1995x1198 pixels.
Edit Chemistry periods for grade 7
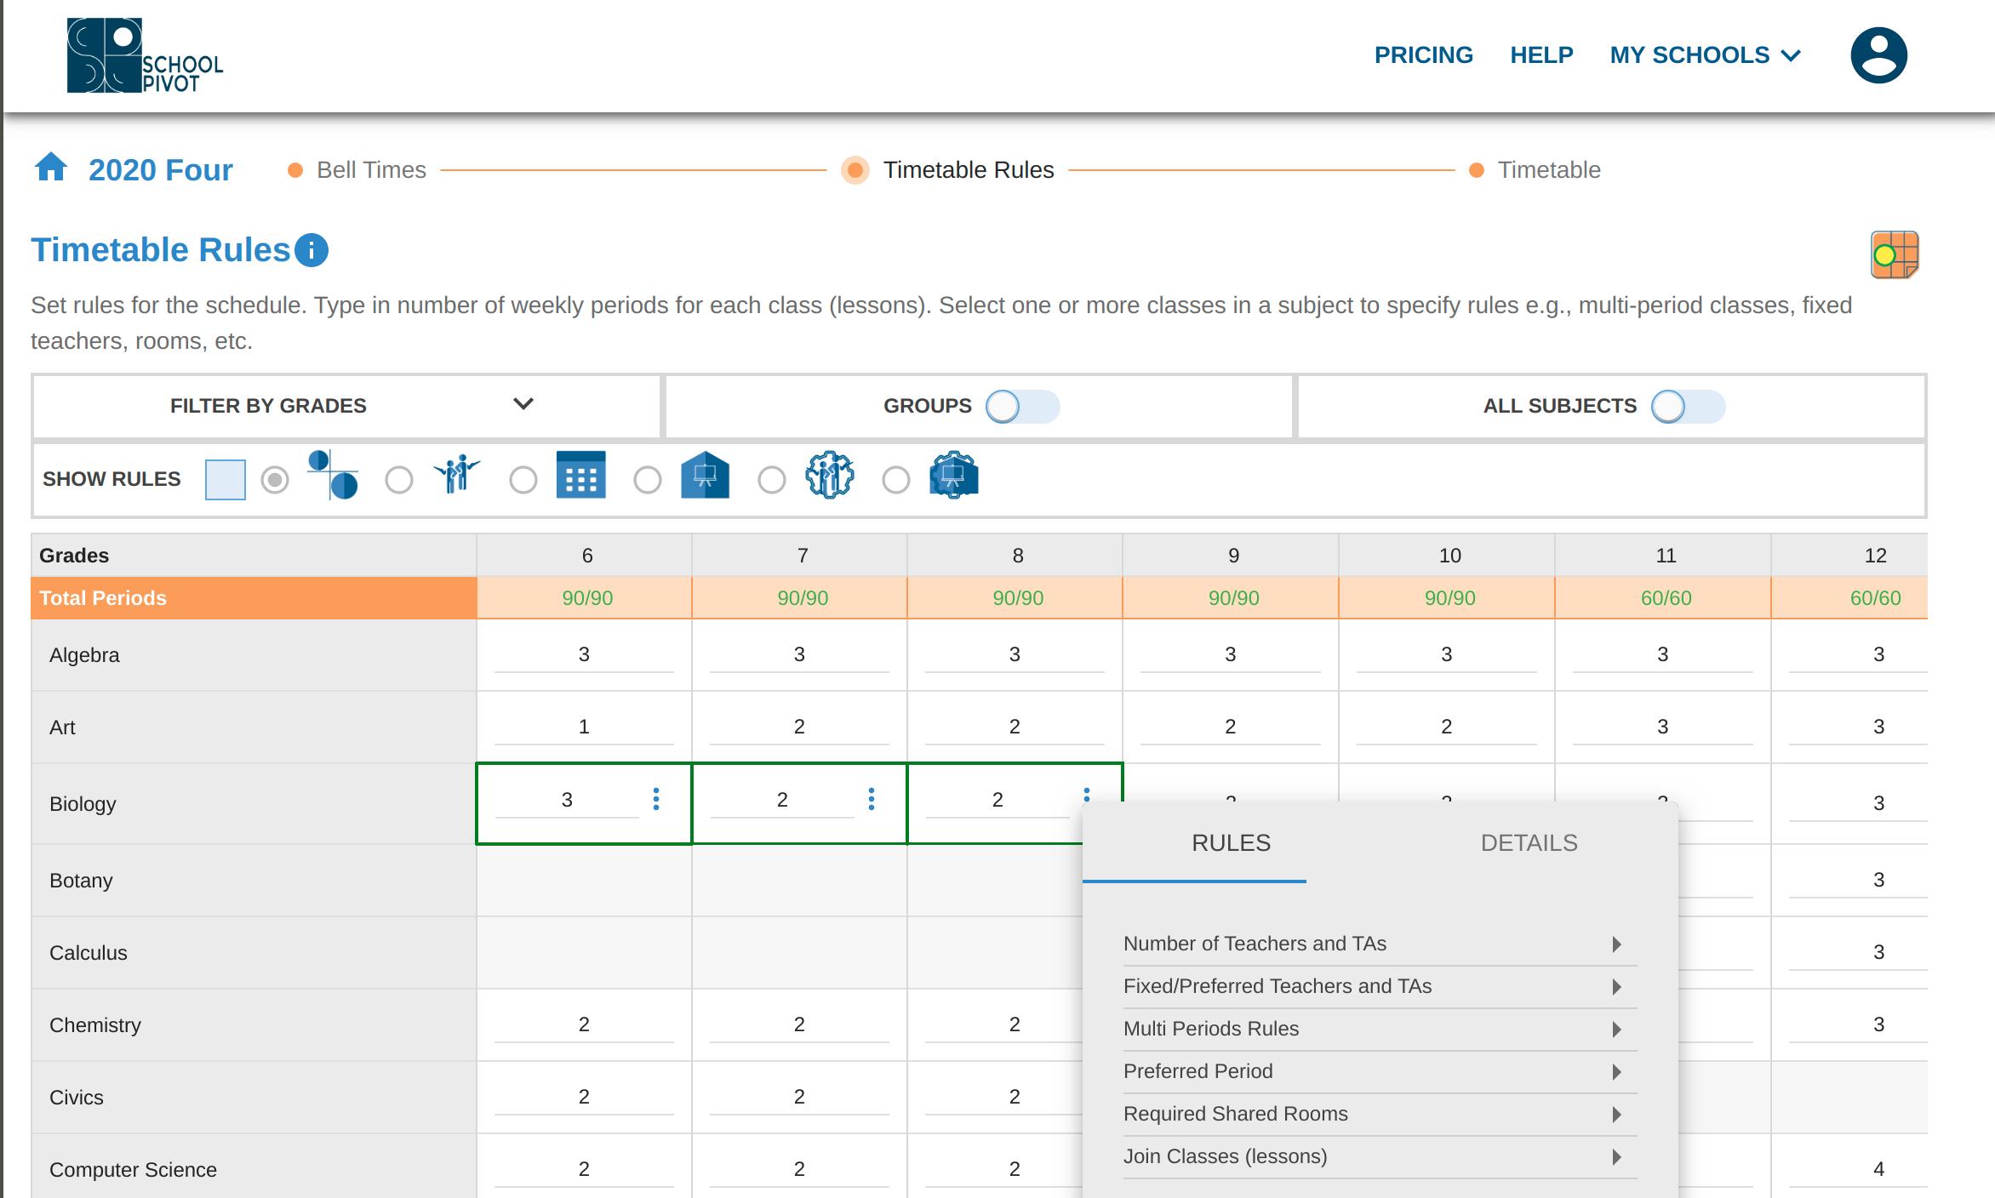click(799, 1025)
